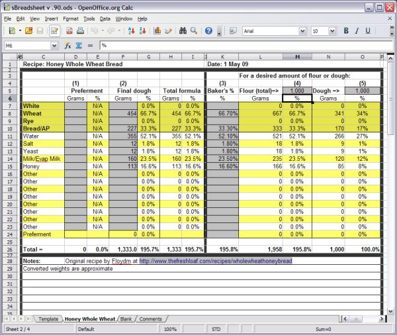Expand the standard toolbar options arrow
The width and height of the screenshot is (397, 335).
[x=219, y=31]
